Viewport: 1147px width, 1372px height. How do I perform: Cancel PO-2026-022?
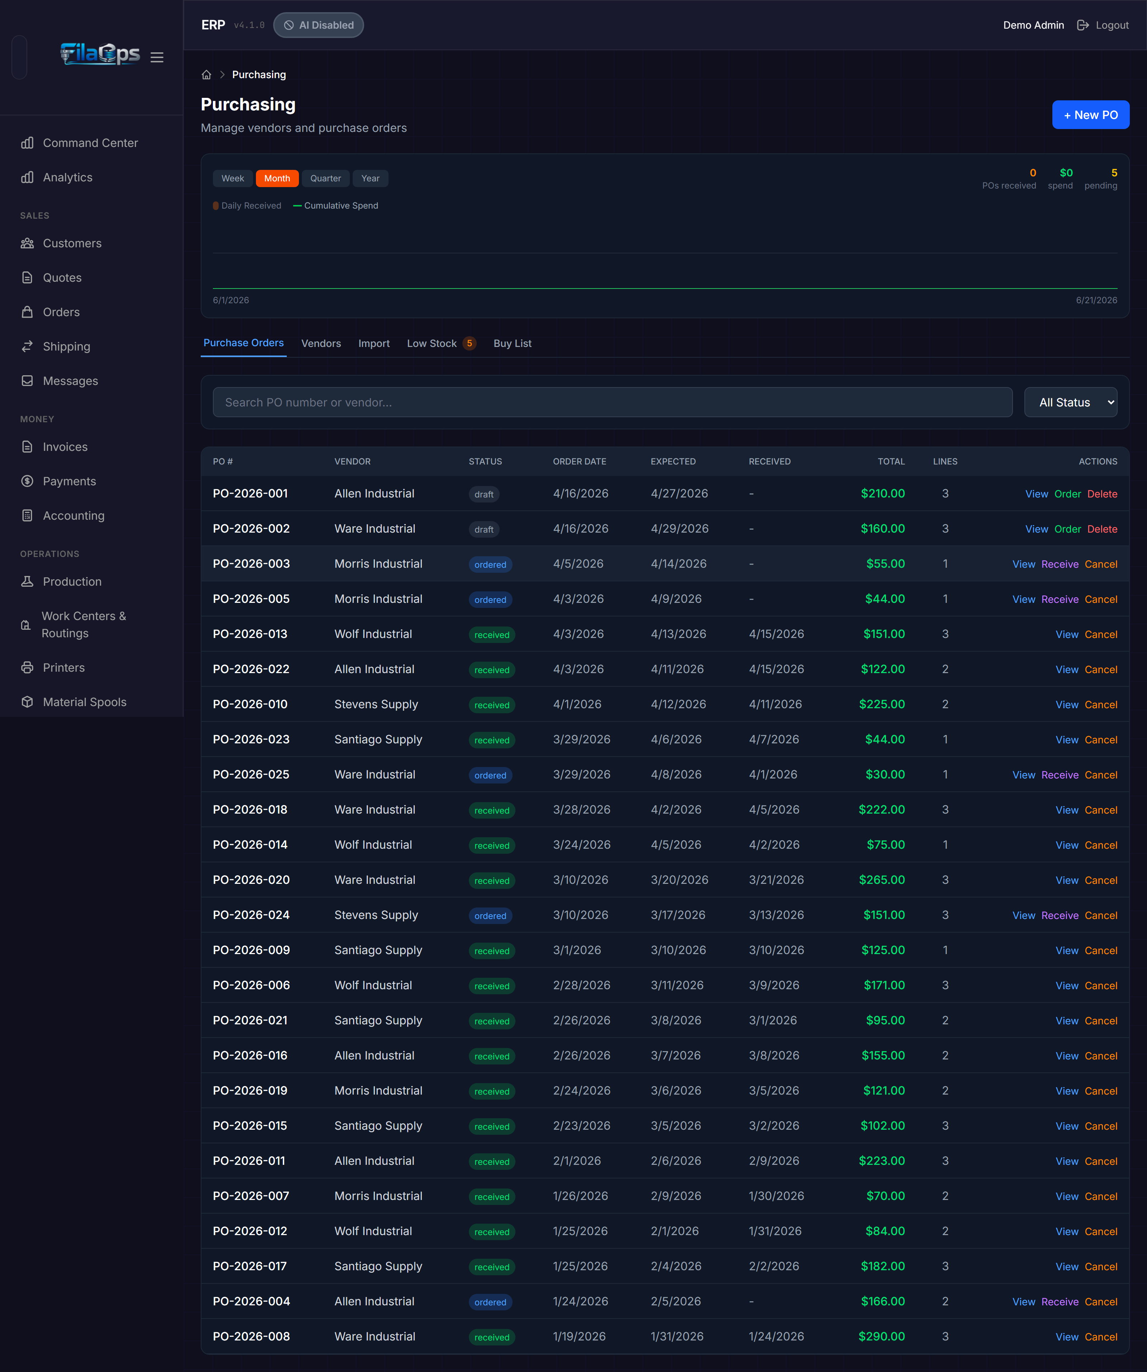(1101, 670)
